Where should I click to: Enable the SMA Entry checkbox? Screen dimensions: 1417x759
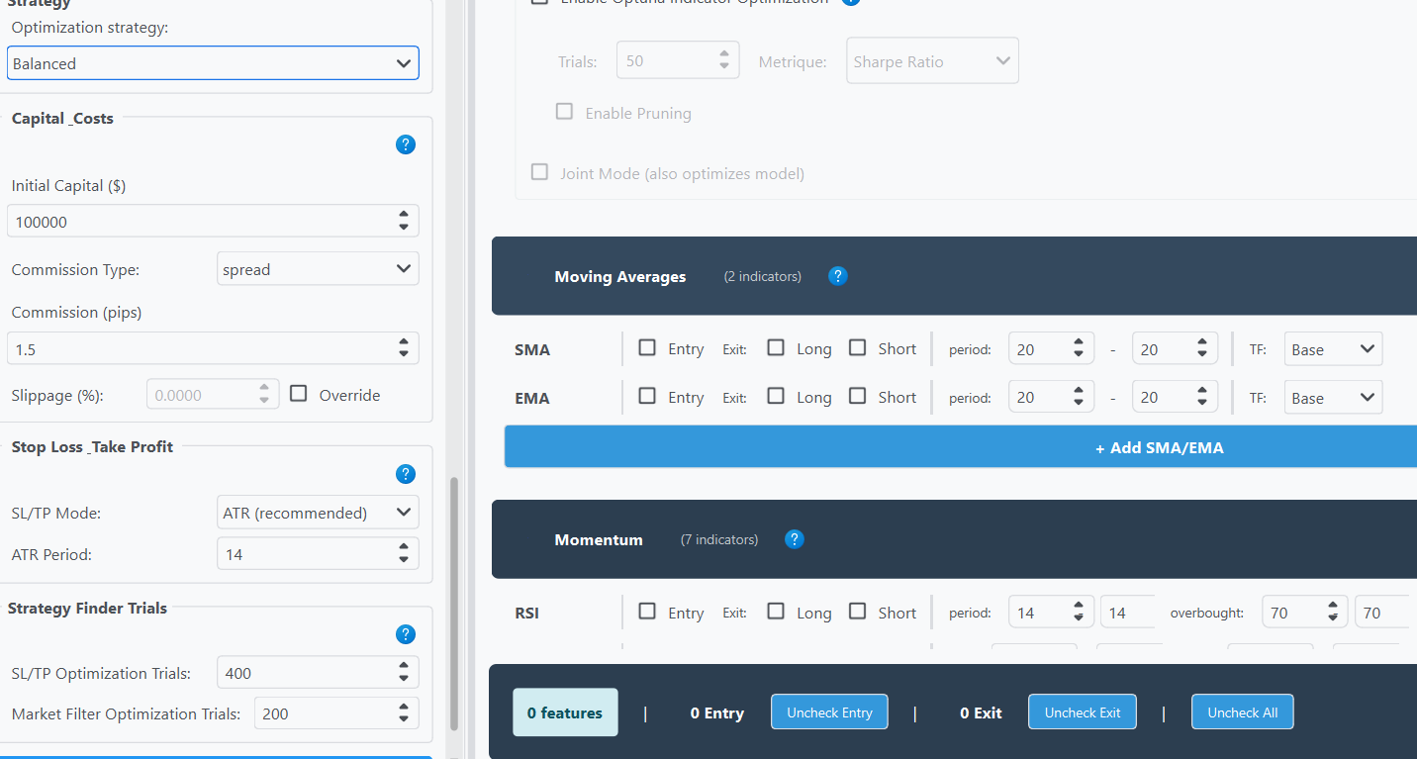647,348
